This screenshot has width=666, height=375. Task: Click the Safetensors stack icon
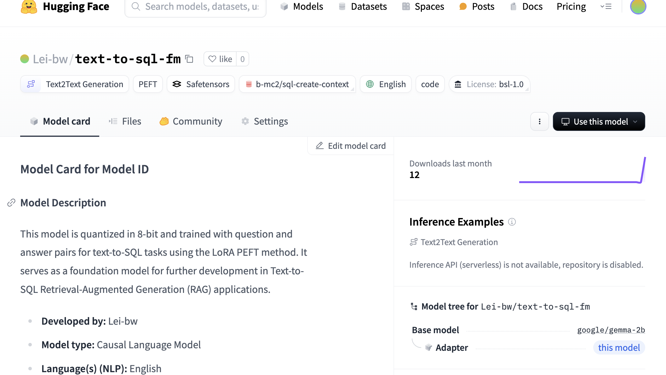[x=177, y=84]
